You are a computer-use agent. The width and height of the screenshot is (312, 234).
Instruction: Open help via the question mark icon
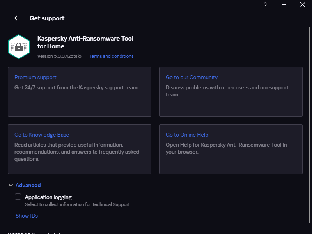[265, 5]
